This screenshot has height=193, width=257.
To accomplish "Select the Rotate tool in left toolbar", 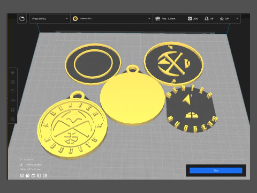I will click(13, 91).
